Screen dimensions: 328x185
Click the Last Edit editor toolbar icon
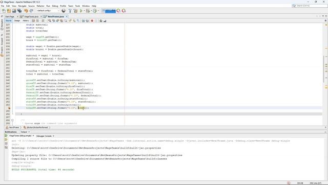[33, 21]
